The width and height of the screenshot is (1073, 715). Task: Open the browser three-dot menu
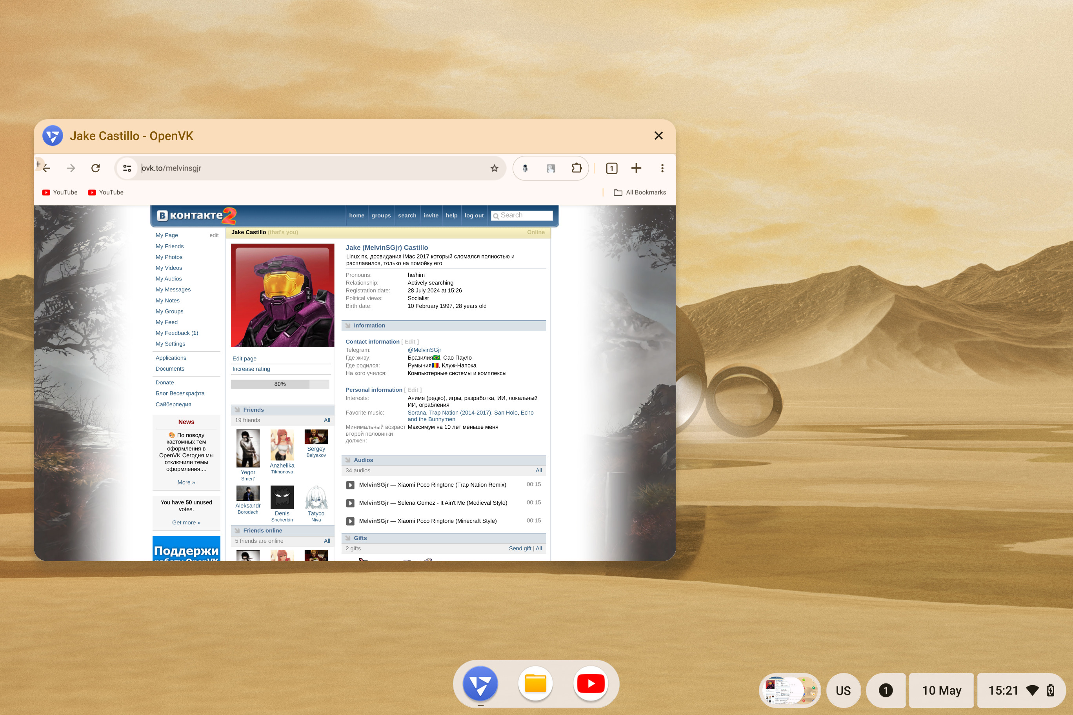[662, 168]
